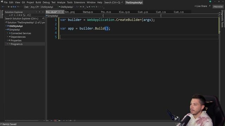Open the File menu
The image size is (225, 126).
click(x=6, y=2)
